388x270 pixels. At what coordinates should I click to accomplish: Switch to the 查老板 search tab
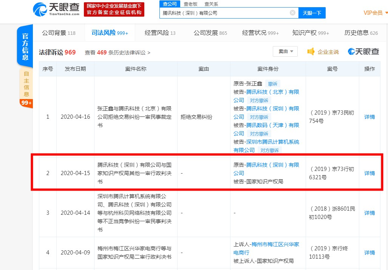pos(190,4)
